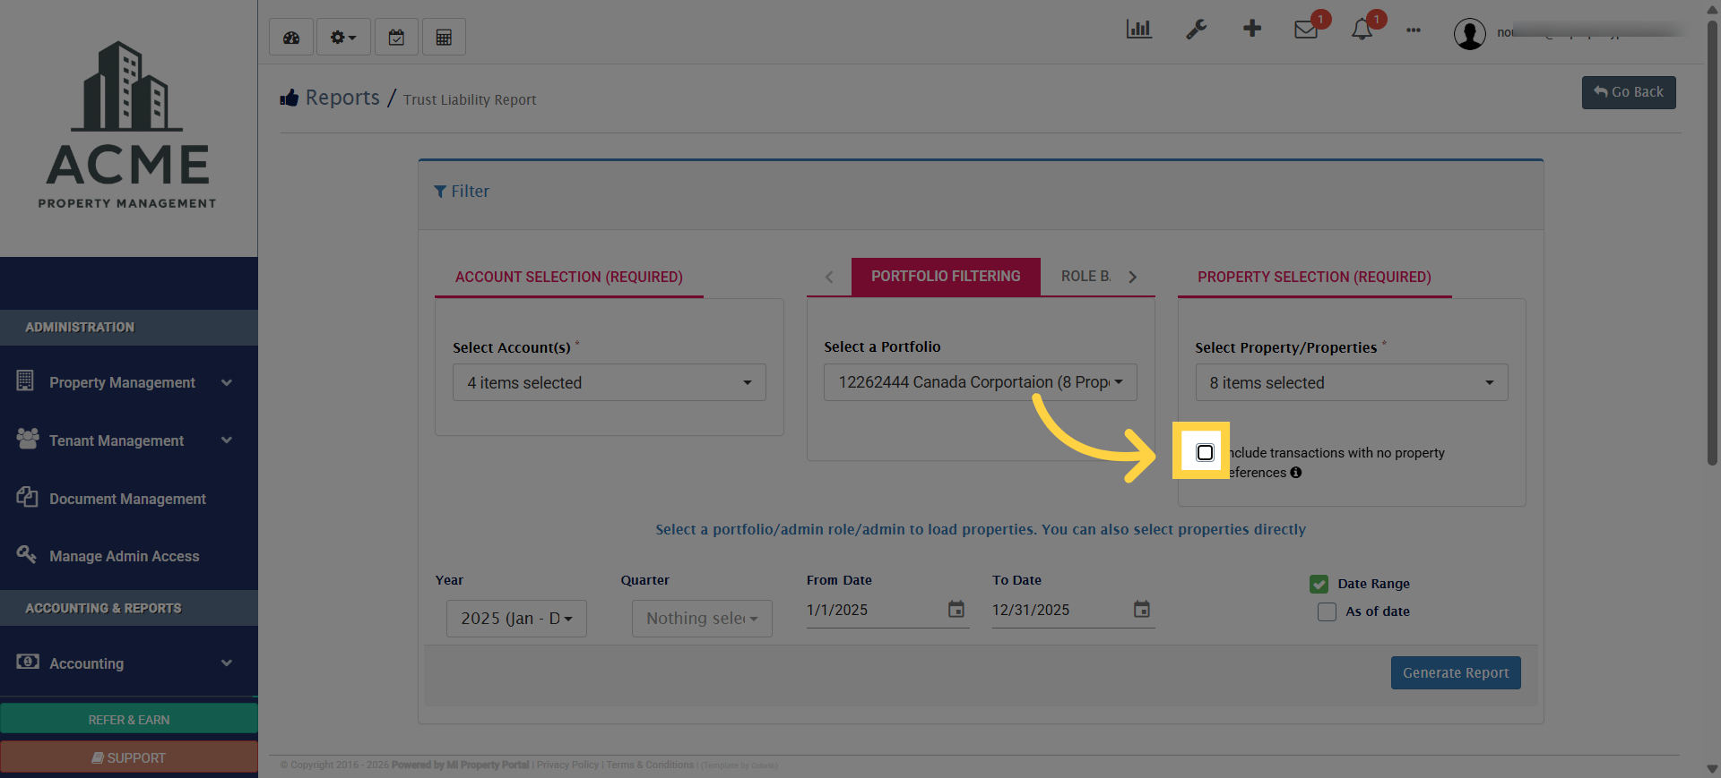Viewport: 1721px width, 778px height.
Task: Click the To Date input field
Action: [1060, 610]
